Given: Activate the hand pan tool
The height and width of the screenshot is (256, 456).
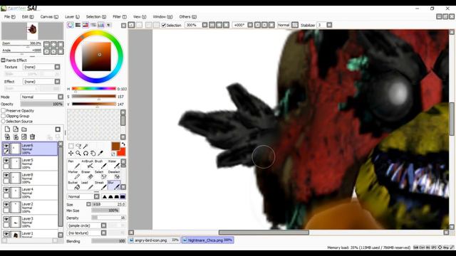Looking at the screenshot, I should (x=93, y=153).
